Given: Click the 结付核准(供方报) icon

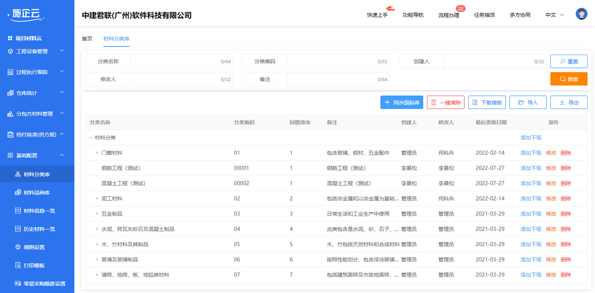Looking at the screenshot, I should pyautogui.click(x=10, y=134).
